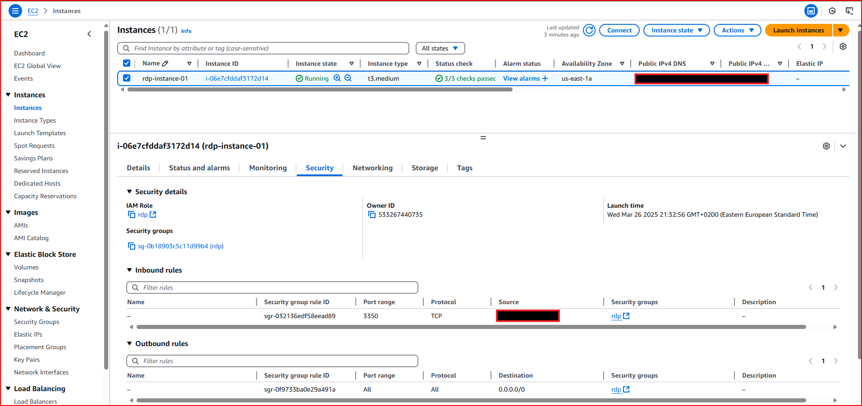This screenshot has width=862, height=406.
Task: Open Status and alarms tab
Action: point(199,168)
